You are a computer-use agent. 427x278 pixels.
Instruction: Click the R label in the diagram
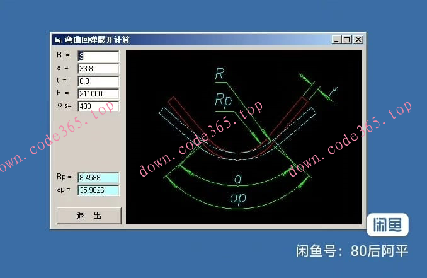[220, 74]
